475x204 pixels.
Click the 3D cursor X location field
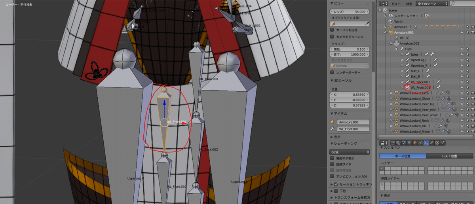click(350, 95)
